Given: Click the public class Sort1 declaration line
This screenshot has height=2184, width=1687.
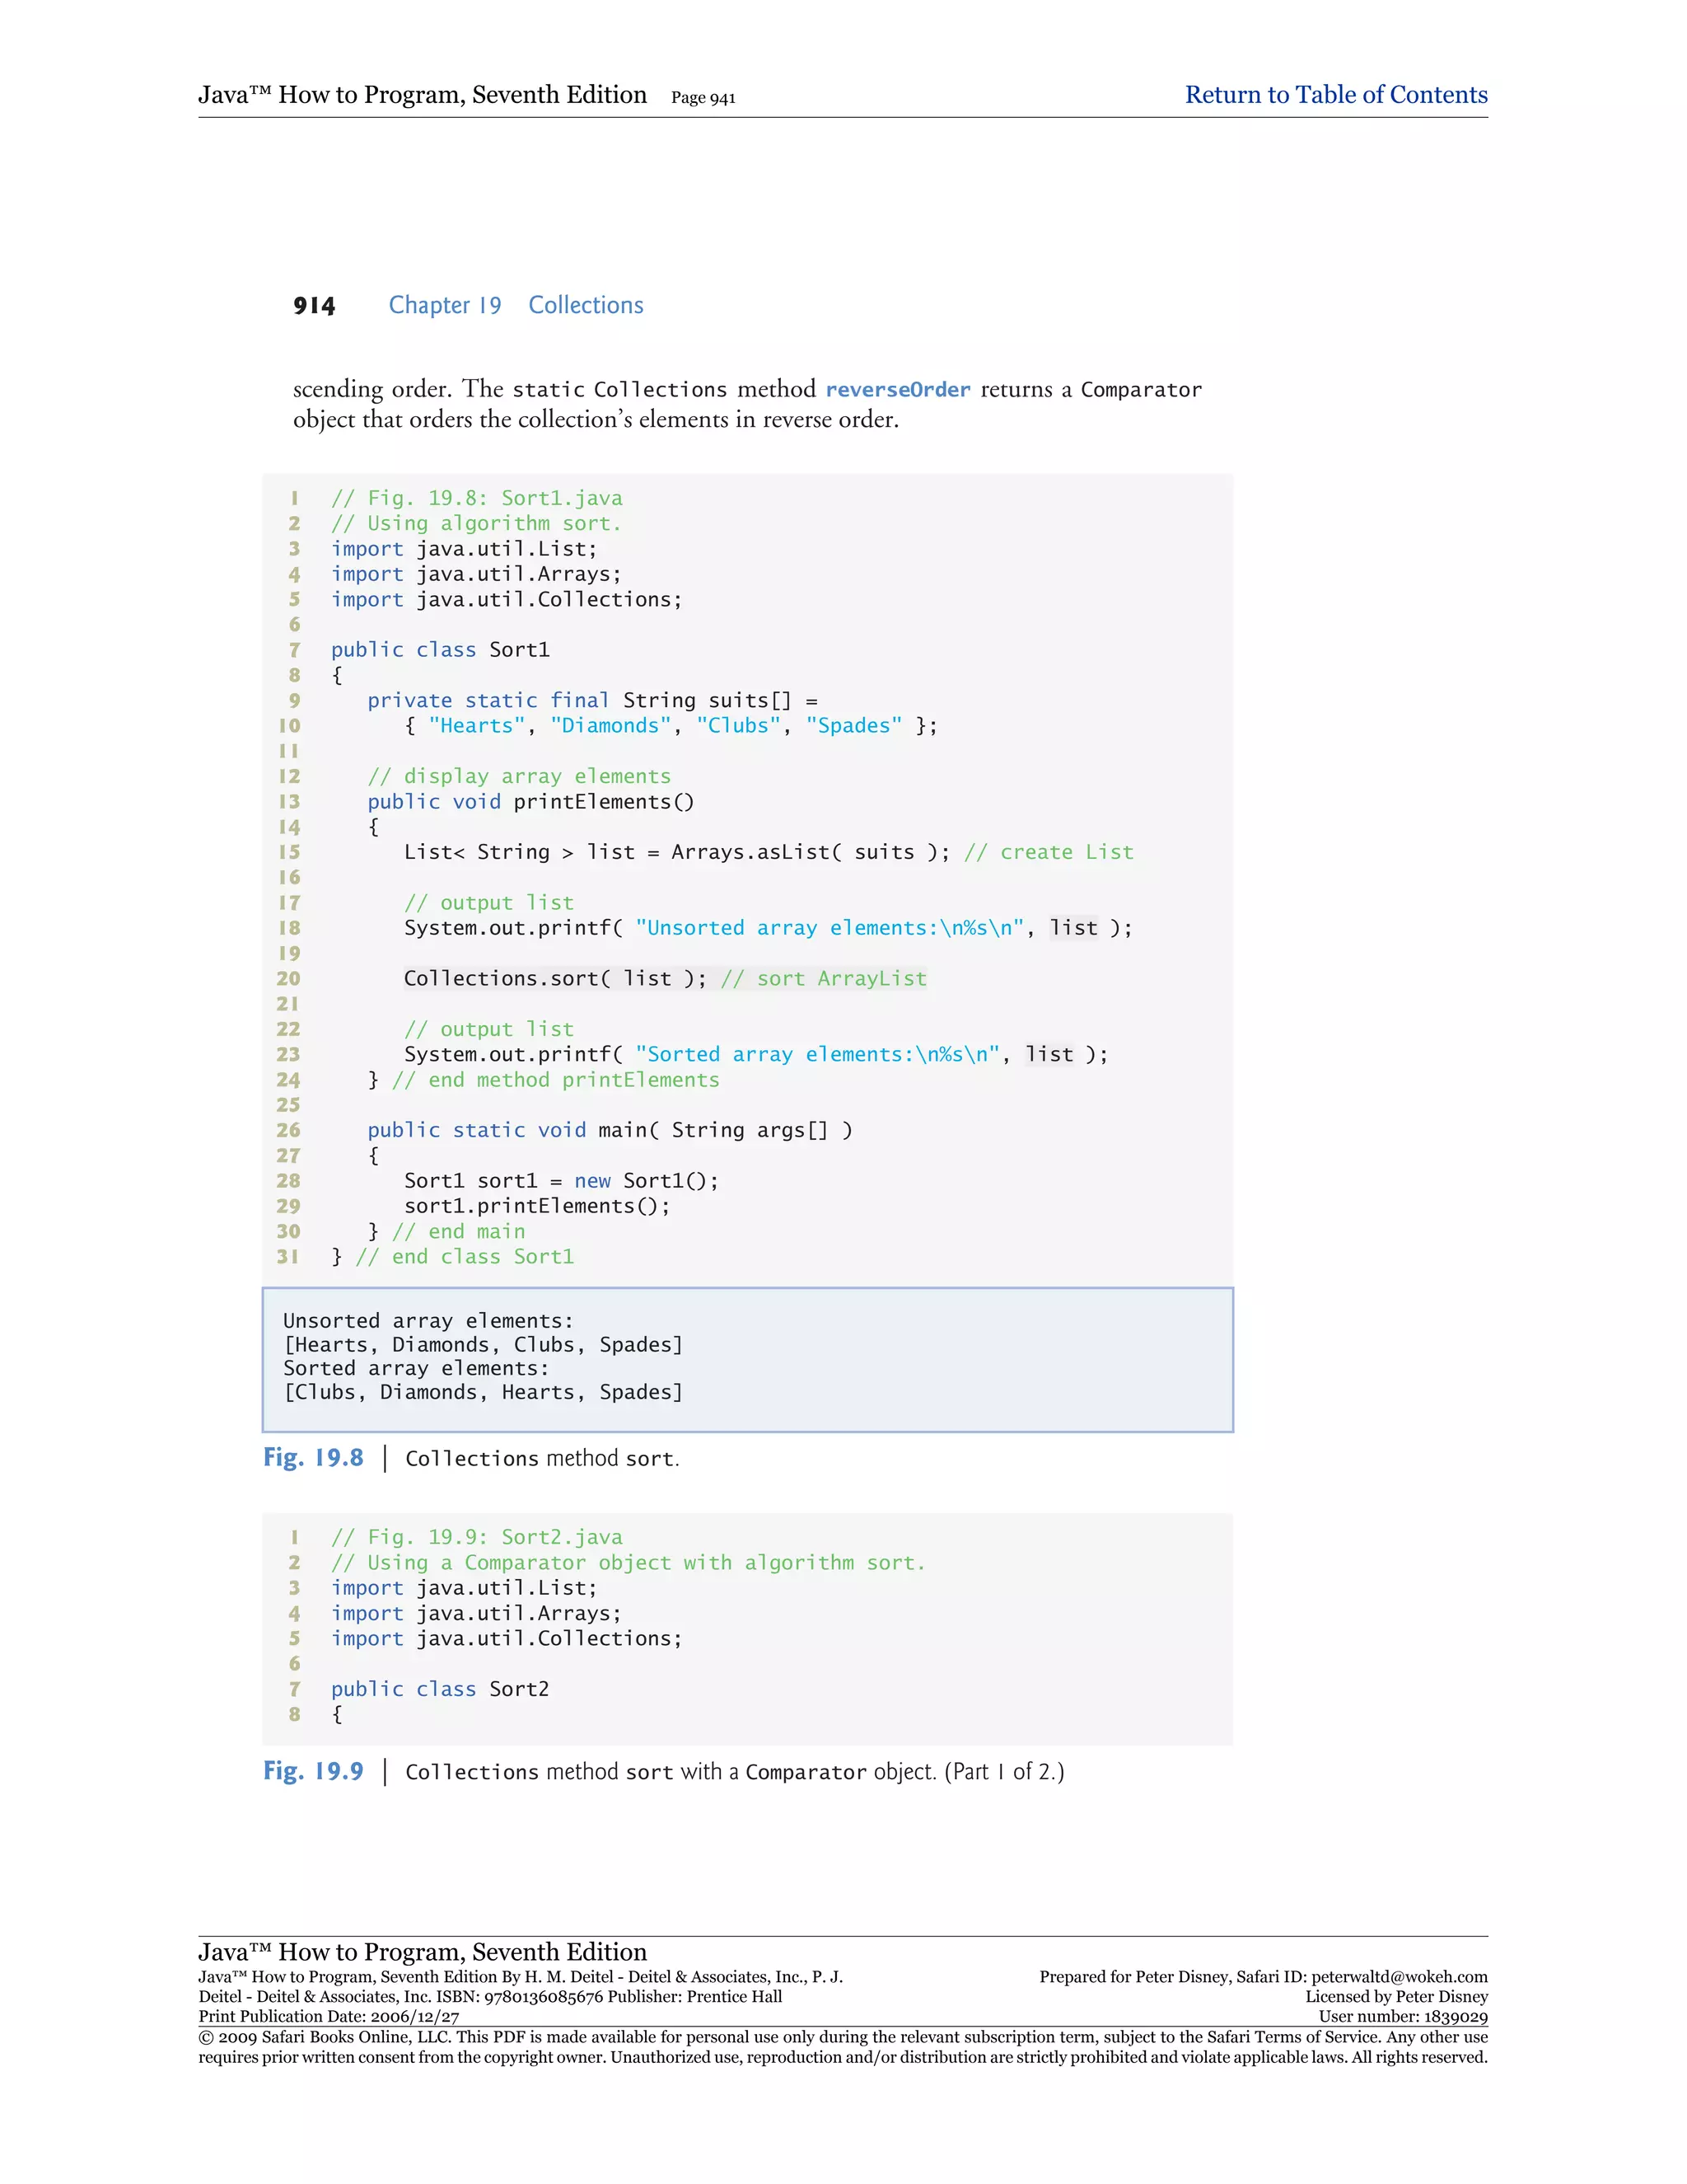Looking at the screenshot, I should coord(440,650).
